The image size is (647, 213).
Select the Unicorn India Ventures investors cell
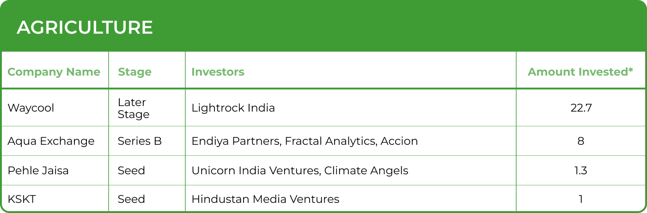tap(300, 171)
